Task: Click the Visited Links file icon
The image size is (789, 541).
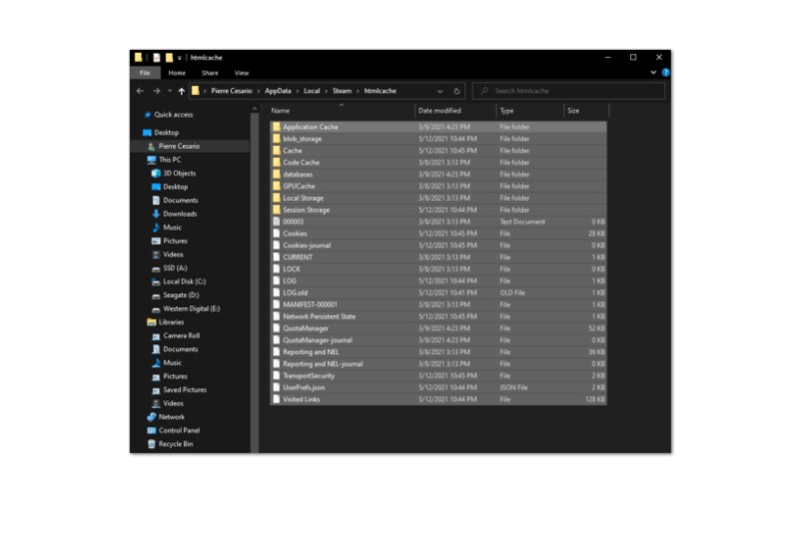Action: (x=277, y=399)
